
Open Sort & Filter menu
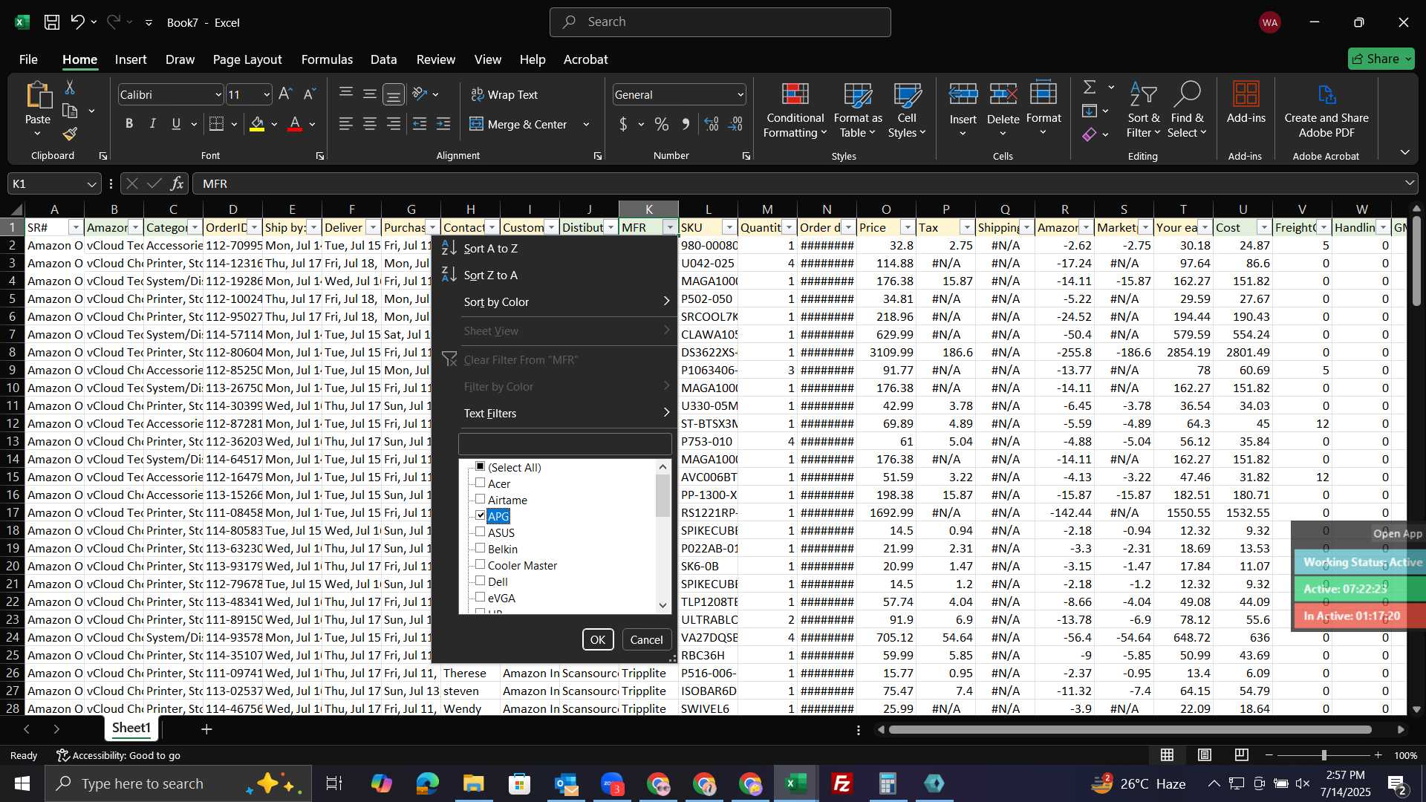(x=1144, y=110)
